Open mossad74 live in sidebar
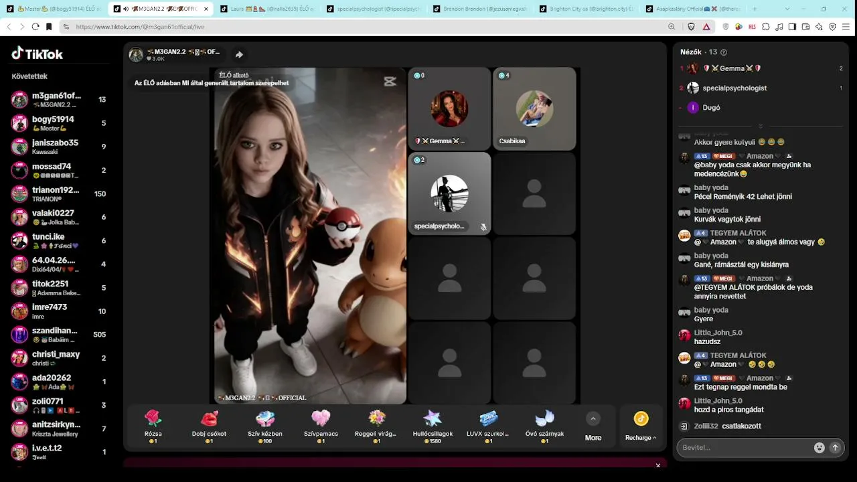Image resolution: width=857 pixels, height=482 pixels. 60,170
